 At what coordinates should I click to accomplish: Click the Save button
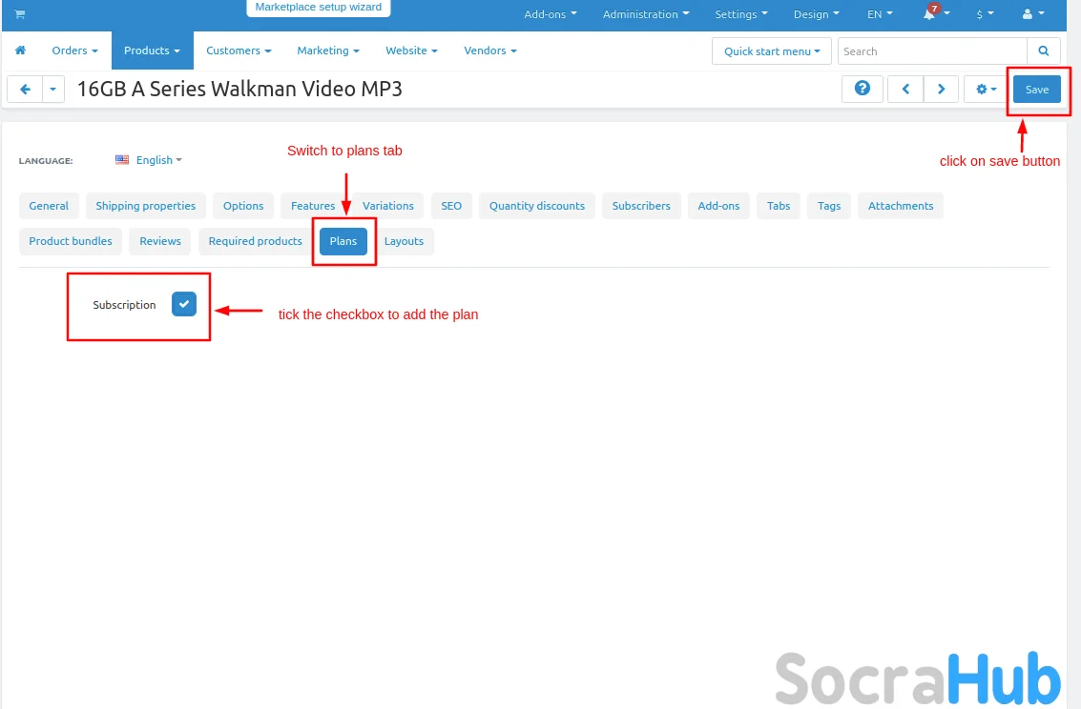point(1036,89)
